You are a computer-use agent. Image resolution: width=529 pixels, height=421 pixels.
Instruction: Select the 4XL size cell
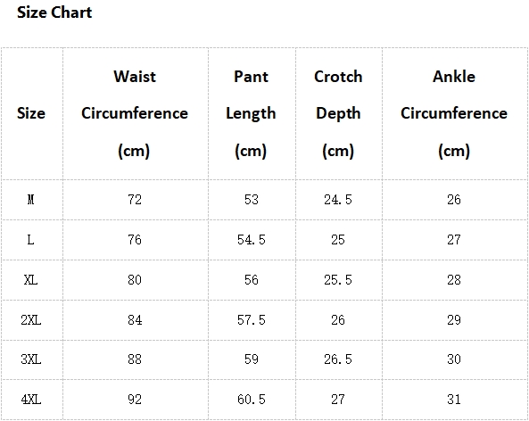(x=30, y=400)
